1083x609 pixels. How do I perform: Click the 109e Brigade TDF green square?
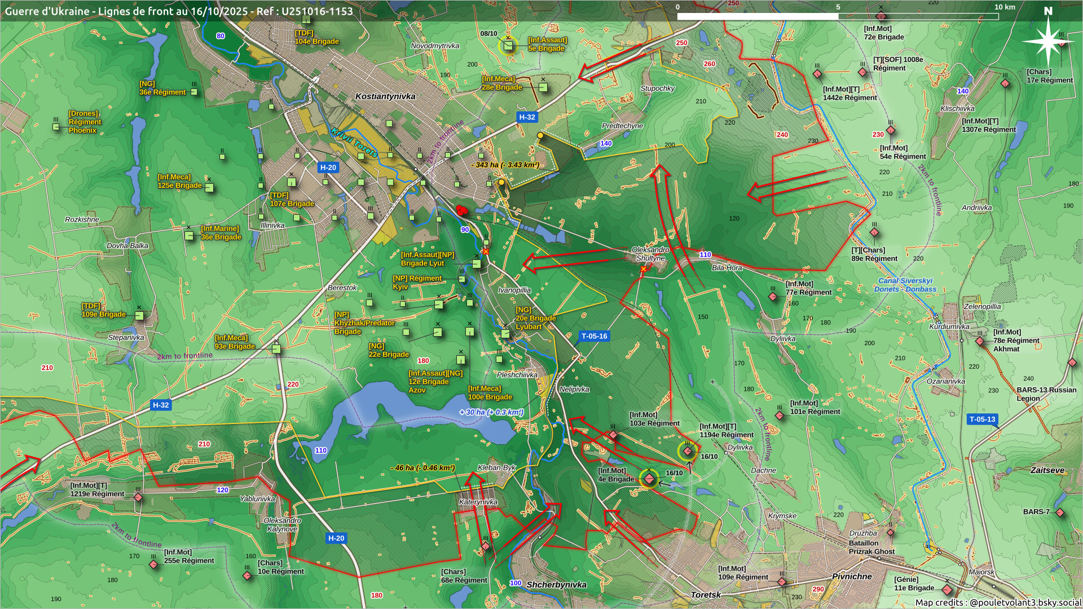pos(139,315)
